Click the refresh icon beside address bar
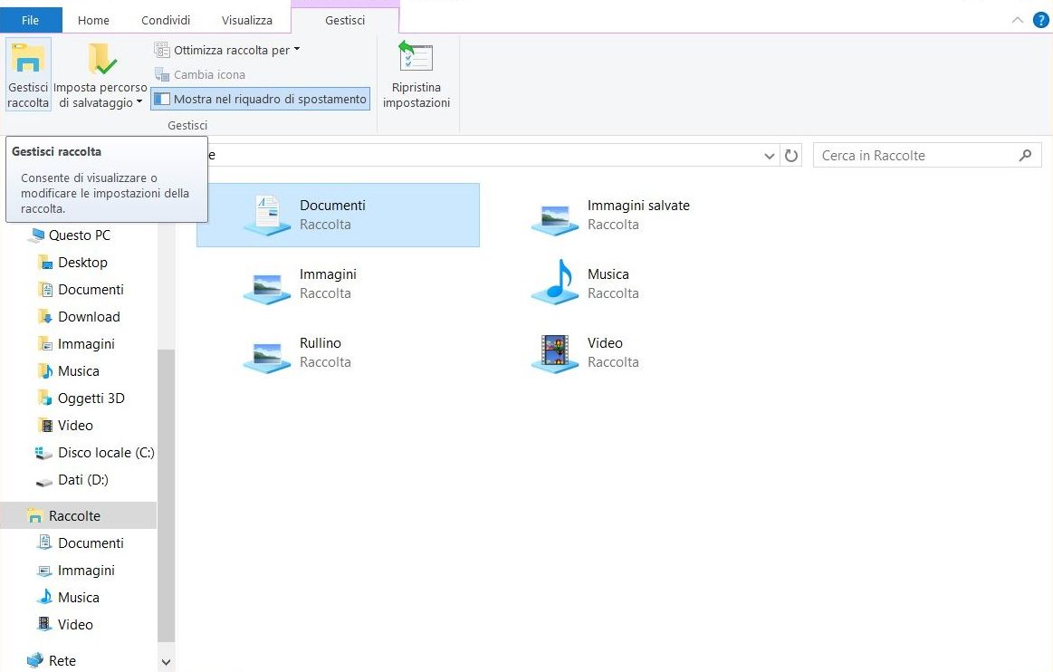Screen dimensions: 1053x672 pos(791,156)
